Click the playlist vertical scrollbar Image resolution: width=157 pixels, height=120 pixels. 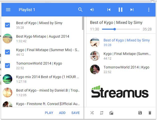click(x=83, y=23)
